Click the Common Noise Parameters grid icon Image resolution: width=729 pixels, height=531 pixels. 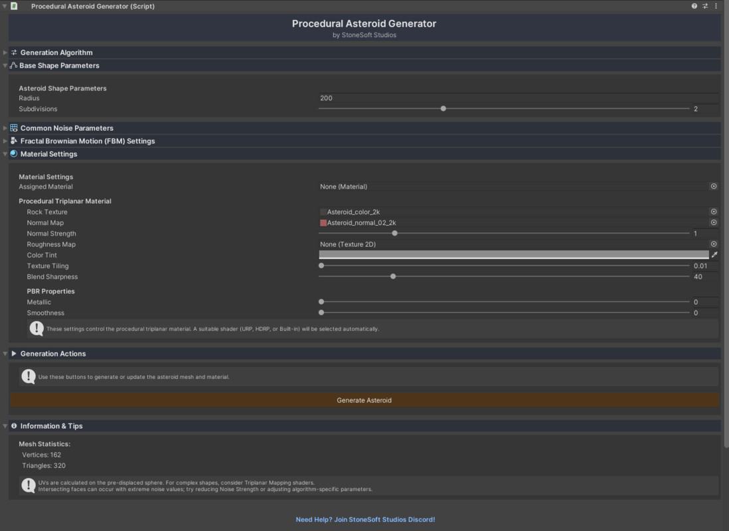coord(14,128)
